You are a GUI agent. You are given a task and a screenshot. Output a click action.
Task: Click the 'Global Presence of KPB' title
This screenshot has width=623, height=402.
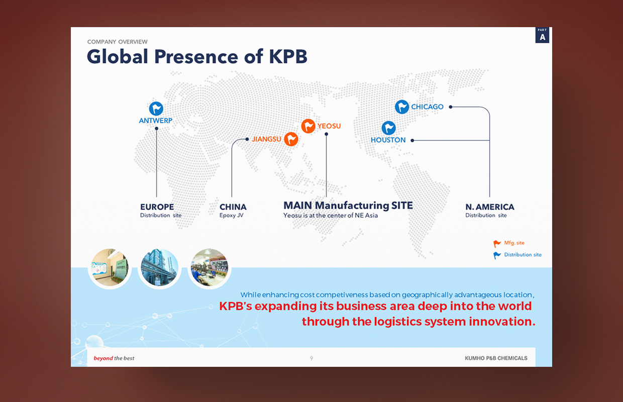[x=197, y=57]
